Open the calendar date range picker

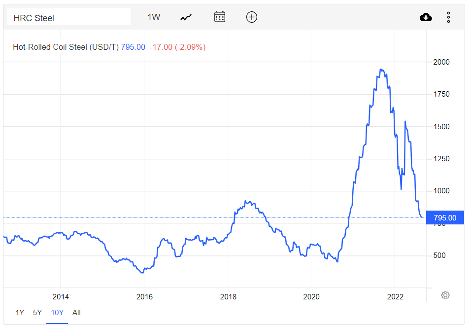coord(220,17)
